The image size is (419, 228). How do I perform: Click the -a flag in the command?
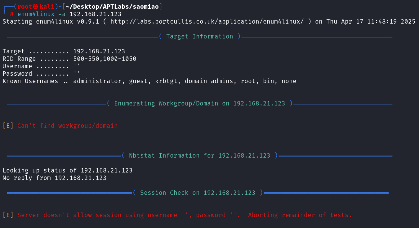click(x=62, y=14)
